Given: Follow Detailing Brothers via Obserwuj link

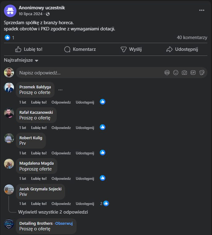Looking at the screenshot, I should coord(64,223).
